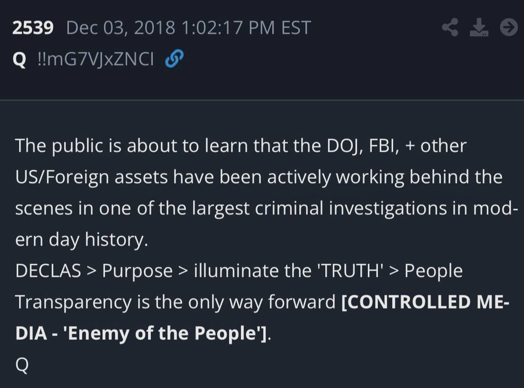Open post number 2539
The height and width of the screenshot is (388, 524).
tap(32, 28)
